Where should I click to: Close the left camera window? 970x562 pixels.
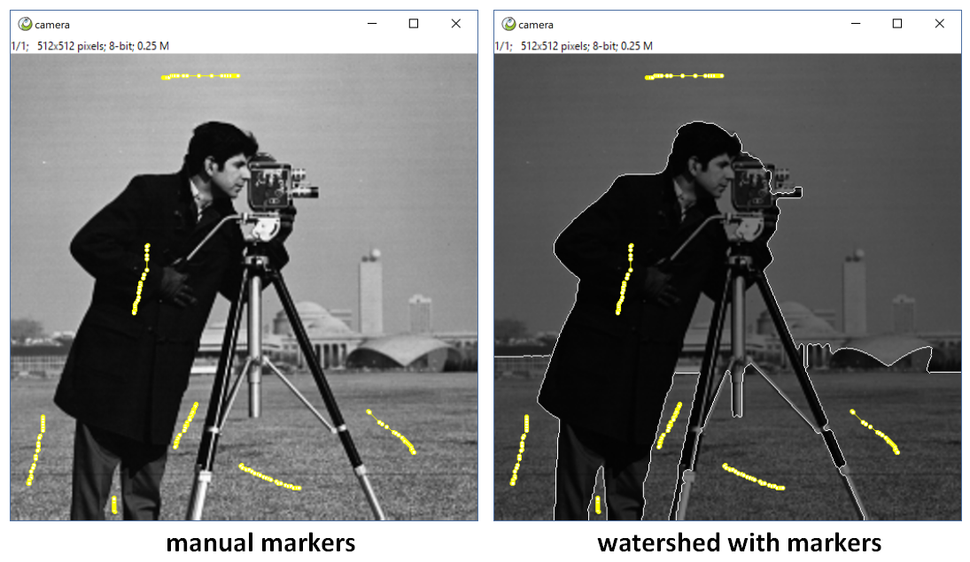click(x=456, y=24)
